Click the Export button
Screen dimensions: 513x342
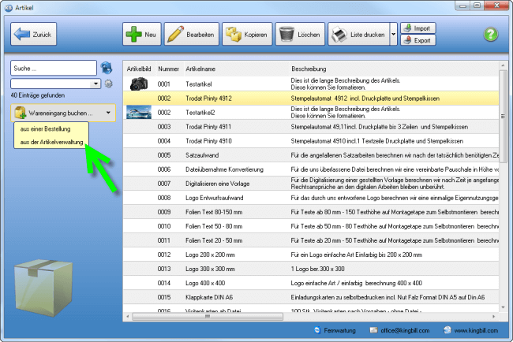click(x=418, y=40)
